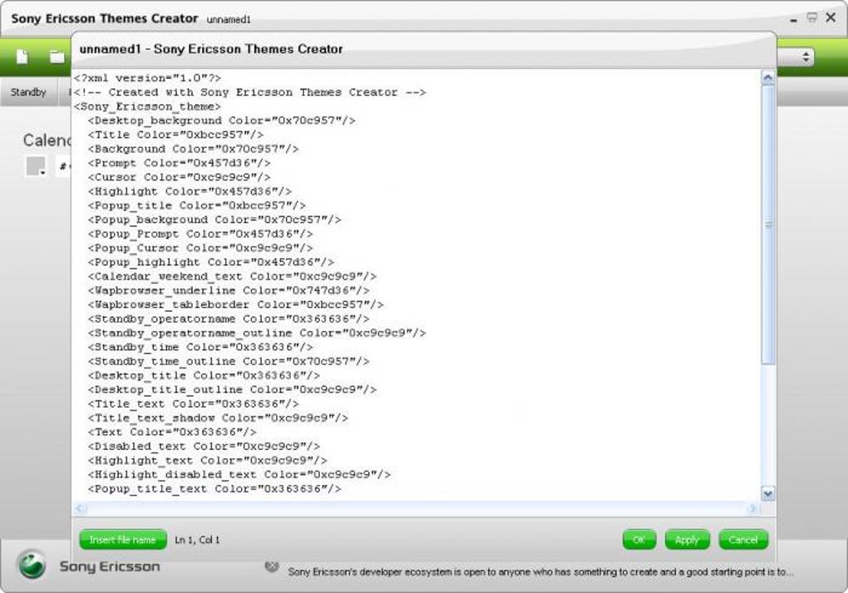The height and width of the screenshot is (593, 848).
Task: Click the Calendar_weekend_text line
Action: (x=233, y=276)
